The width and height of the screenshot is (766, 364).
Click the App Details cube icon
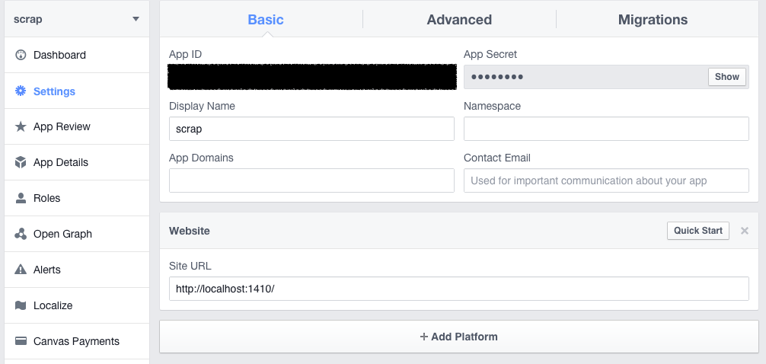point(21,162)
